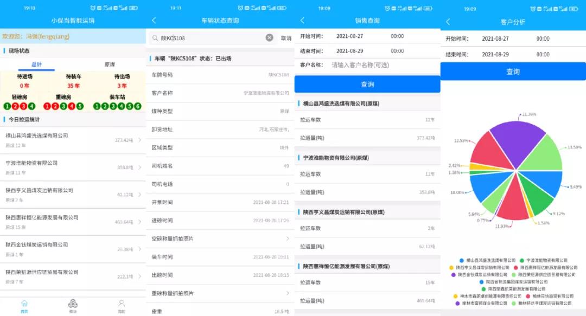Clear the 陕KC5108 search text with the X icon
This screenshot has height=316, width=586.
pos(269,38)
